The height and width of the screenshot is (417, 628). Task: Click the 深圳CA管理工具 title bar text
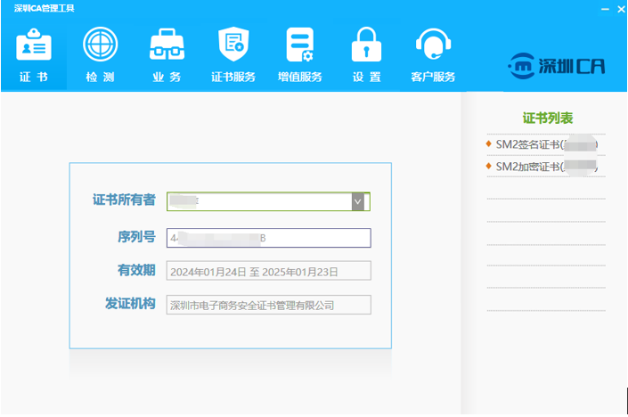tap(45, 8)
